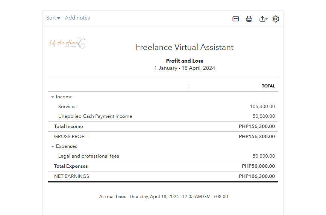Click the Unapplied Cash Payment Income amount
Screen dimensions: 326x215
coord(264,116)
